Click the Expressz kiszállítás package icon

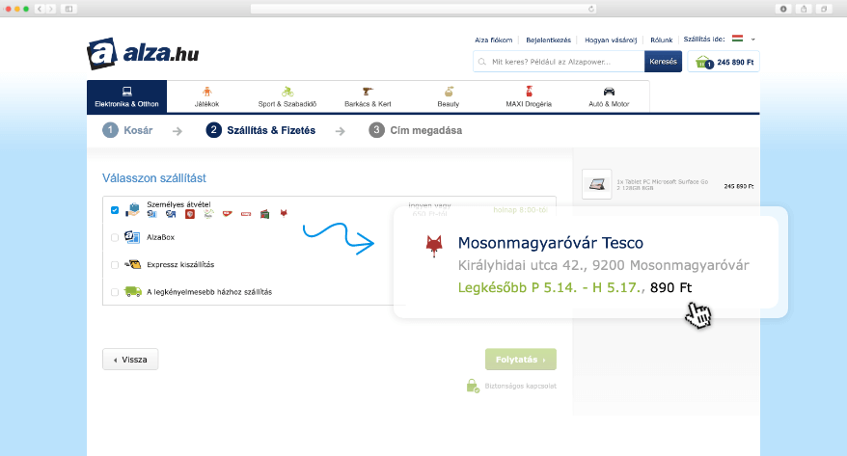(132, 264)
